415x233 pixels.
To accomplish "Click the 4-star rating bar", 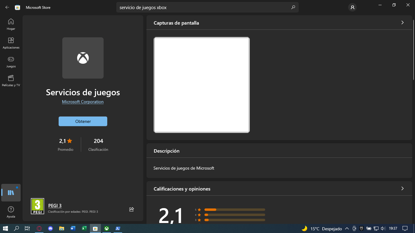I will click(x=235, y=215).
